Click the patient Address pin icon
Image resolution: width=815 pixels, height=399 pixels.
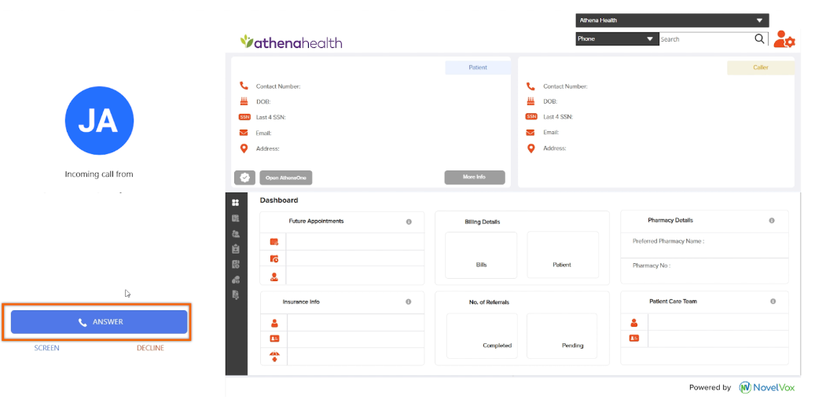tap(244, 149)
